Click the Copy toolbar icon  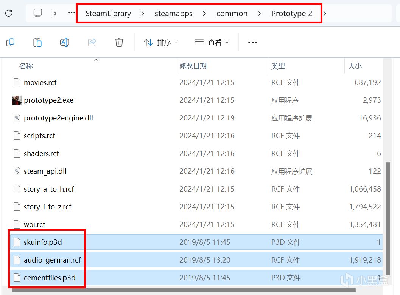click(10, 42)
